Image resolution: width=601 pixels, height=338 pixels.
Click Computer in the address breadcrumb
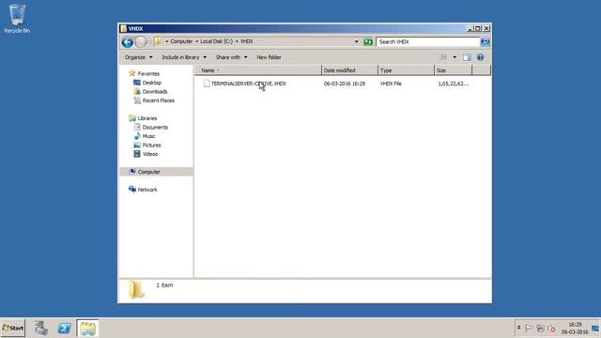(181, 41)
